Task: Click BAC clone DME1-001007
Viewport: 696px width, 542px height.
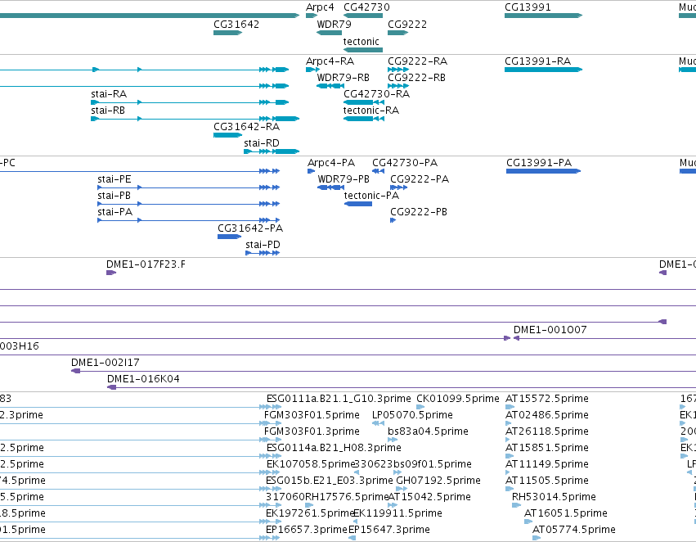Action: pos(550,330)
